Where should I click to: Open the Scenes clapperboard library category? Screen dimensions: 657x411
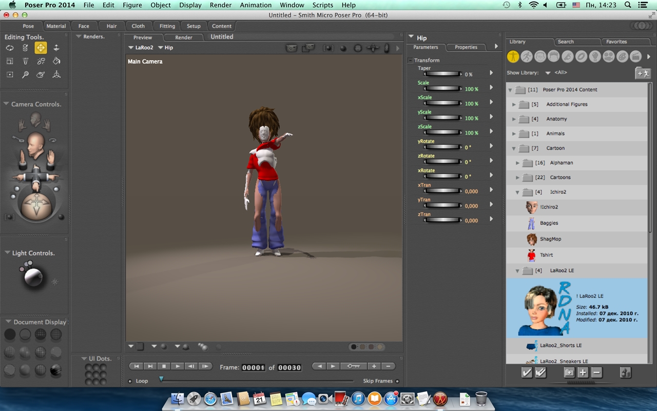(x=636, y=57)
